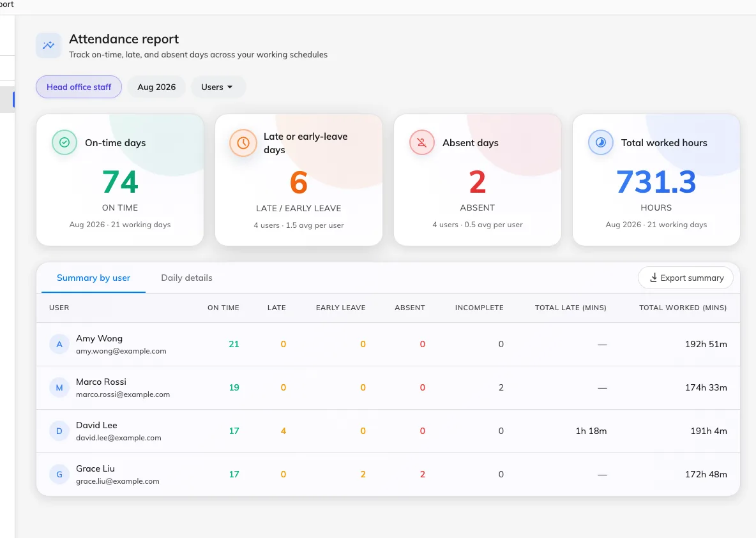Click Amy Wong's total worked 192h 51m
The image size is (756, 538).
coord(706,344)
